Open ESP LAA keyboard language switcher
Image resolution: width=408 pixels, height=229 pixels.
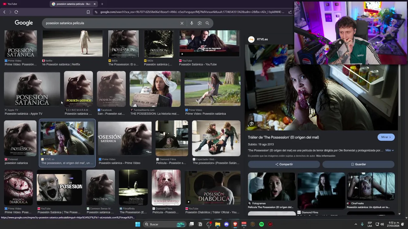point(370,224)
